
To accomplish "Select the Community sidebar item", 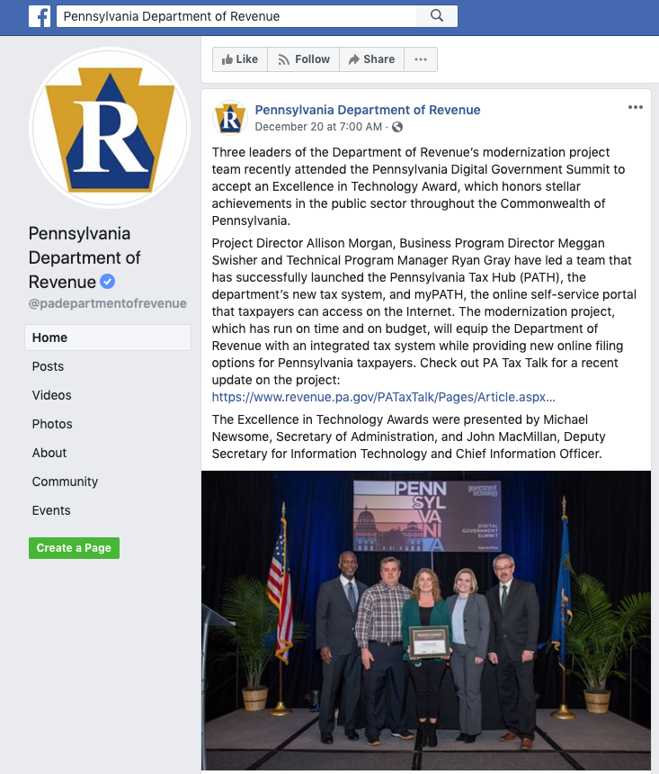I will (65, 481).
